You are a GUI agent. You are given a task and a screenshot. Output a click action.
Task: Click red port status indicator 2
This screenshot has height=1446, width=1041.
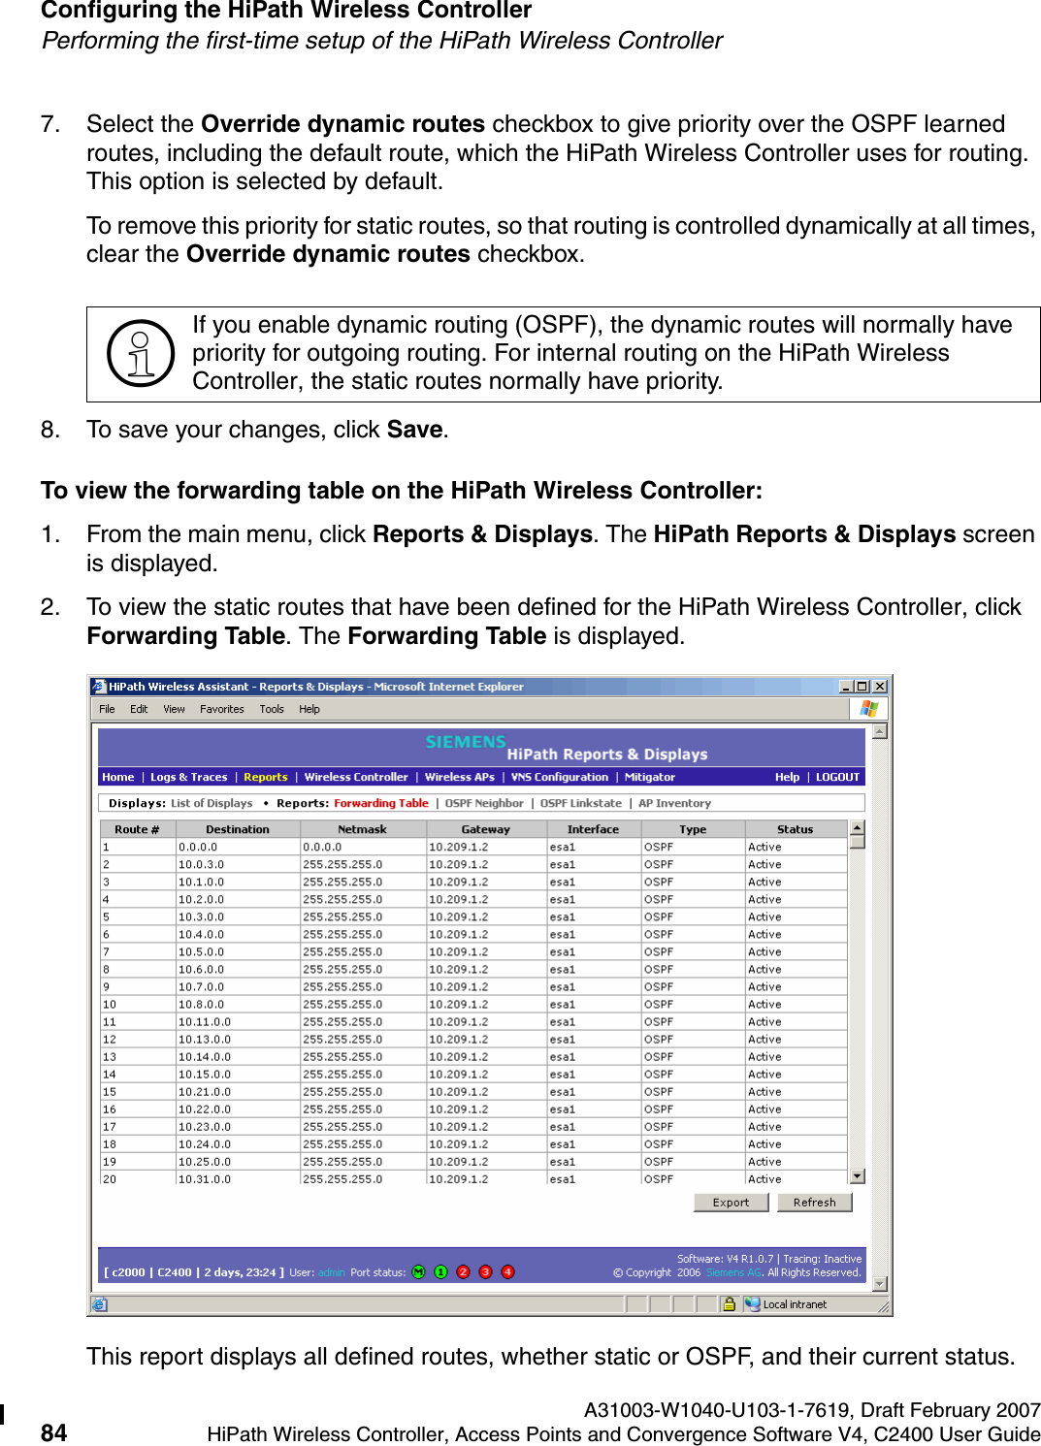[x=463, y=1270]
